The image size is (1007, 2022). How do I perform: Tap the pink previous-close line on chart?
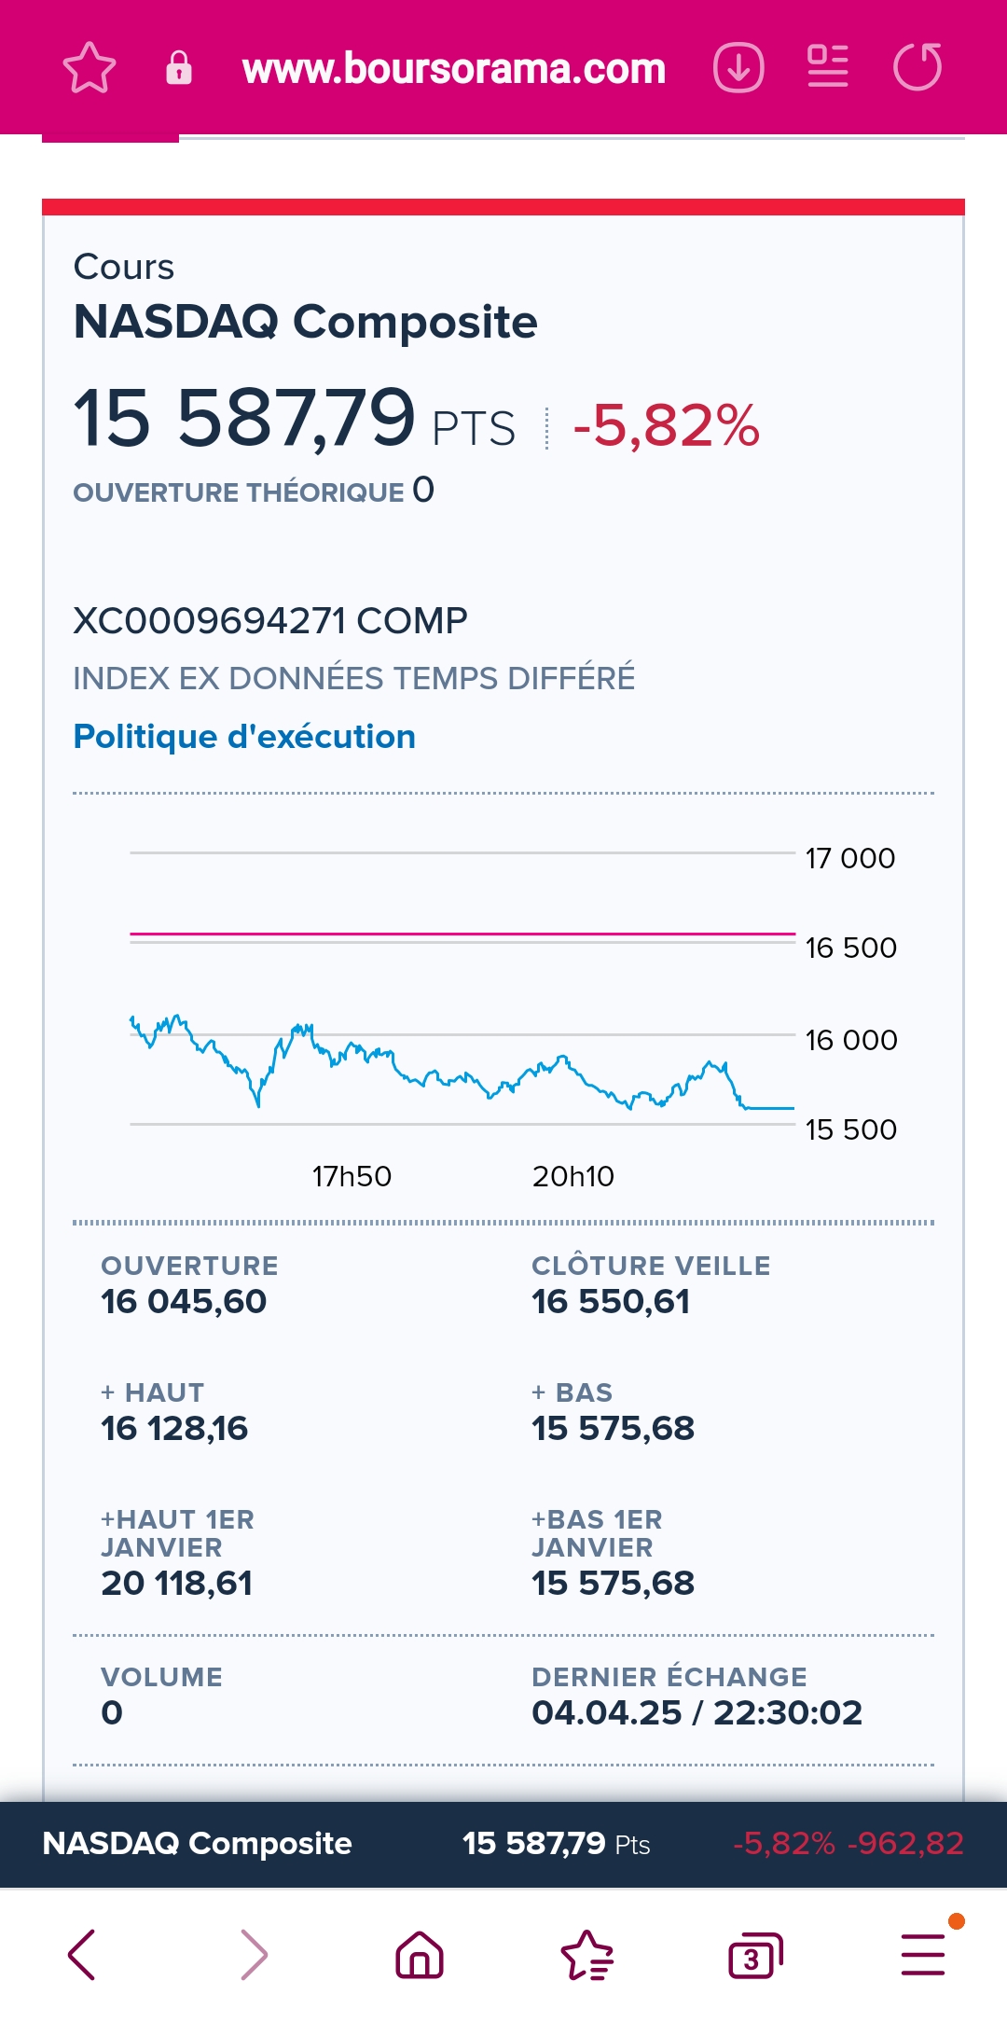[x=462, y=933]
